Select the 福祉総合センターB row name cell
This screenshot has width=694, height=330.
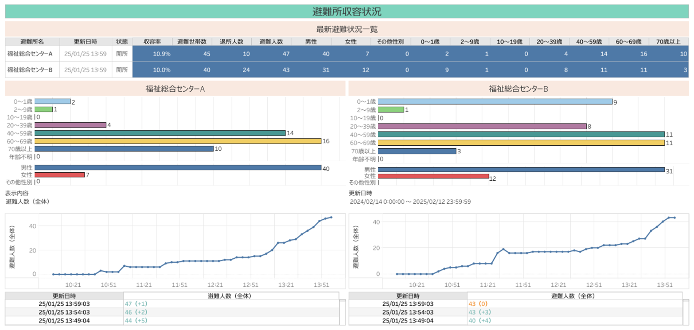click(x=30, y=70)
